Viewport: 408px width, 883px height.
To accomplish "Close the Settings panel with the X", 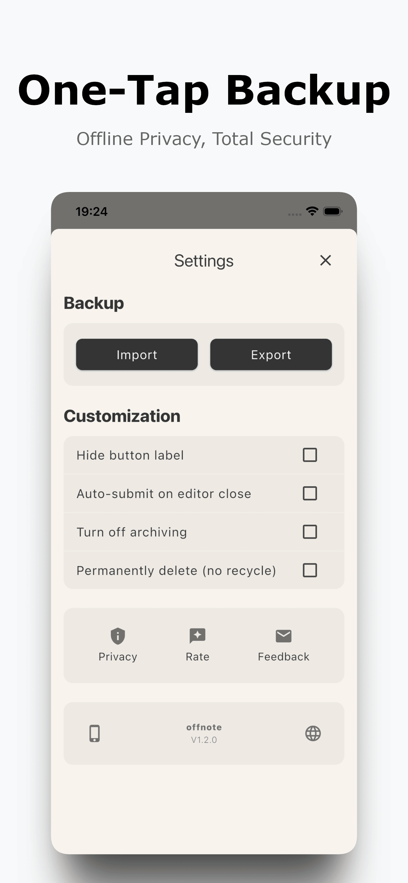I will tap(325, 261).
